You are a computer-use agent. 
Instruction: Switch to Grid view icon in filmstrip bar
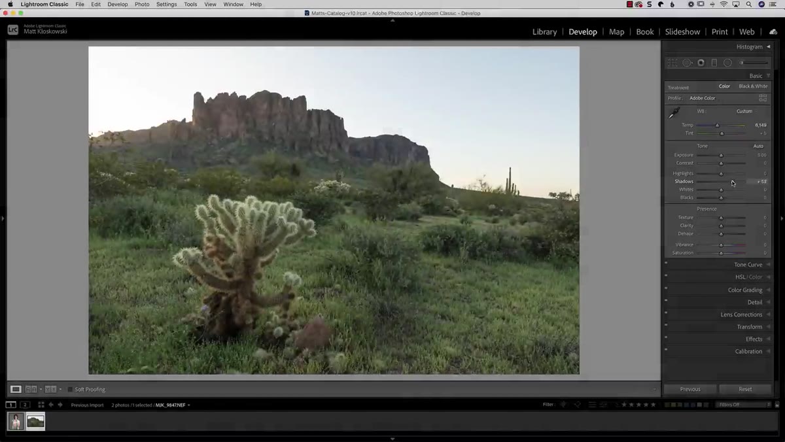click(x=41, y=405)
